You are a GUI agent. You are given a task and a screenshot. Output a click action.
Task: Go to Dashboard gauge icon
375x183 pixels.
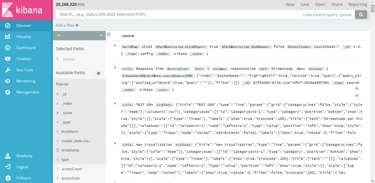7,48
